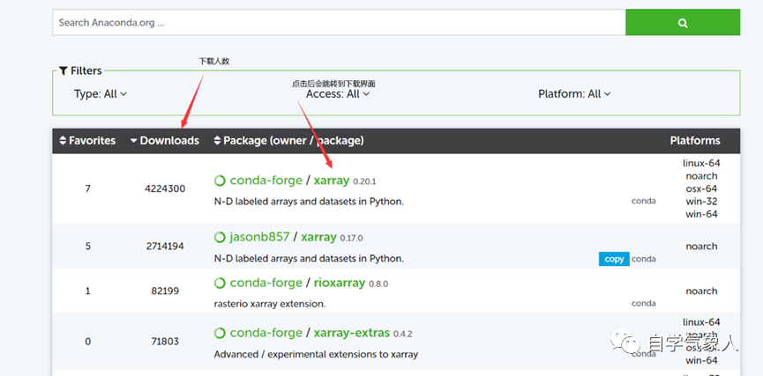
Task: Open the Type: All filter dropdown
Action: (x=101, y=93)
